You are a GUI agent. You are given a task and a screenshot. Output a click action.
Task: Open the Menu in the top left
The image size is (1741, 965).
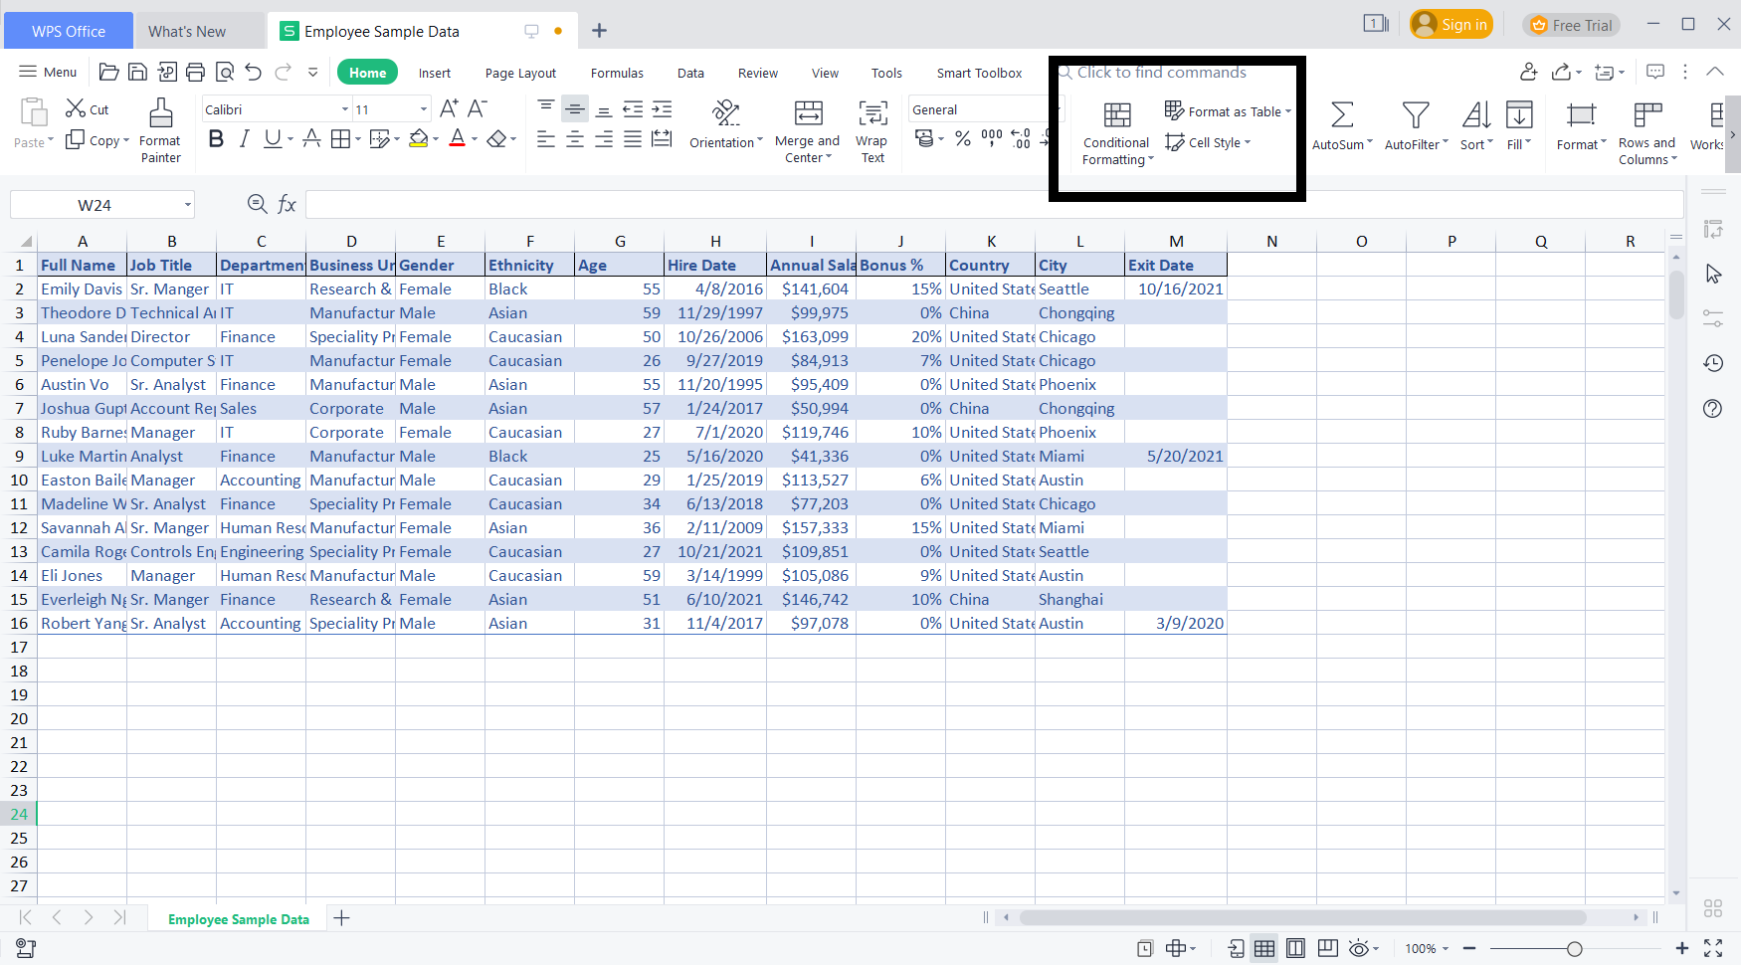click(47, 72)
